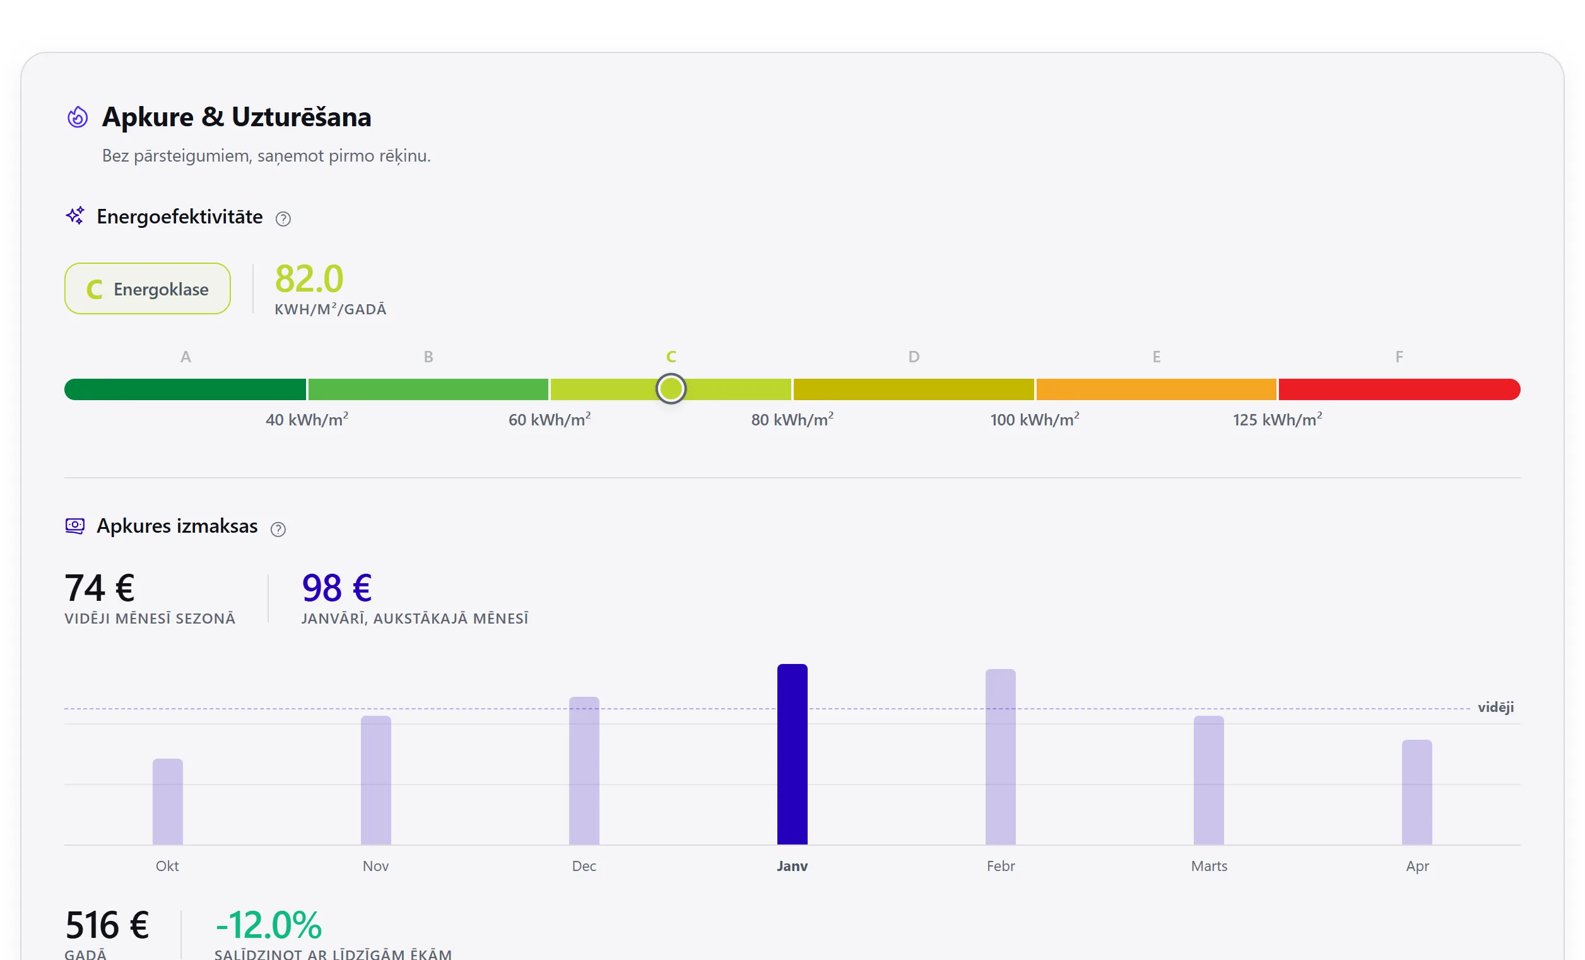Click the Apr heating cost bar
Screen dimensions: 1585x960
[x=1417, y=792]
